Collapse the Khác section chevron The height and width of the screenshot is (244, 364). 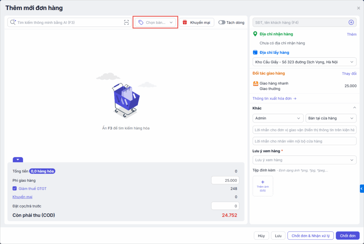(x=354, y=108)
